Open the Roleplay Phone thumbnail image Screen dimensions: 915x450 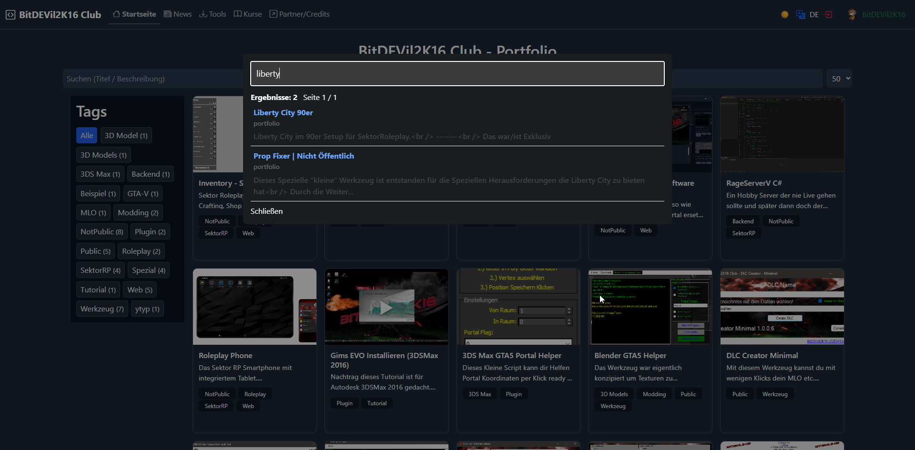[x=254, y=307]
